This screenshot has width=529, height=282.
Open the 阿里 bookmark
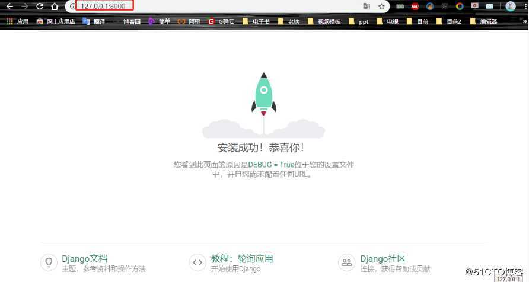(189, 21)
